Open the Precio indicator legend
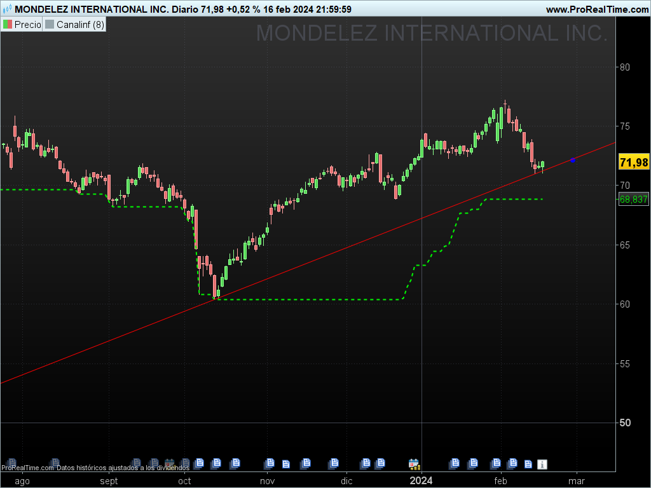Image resolution: width=651 pixels, height=488 pixels. (22, 25)
